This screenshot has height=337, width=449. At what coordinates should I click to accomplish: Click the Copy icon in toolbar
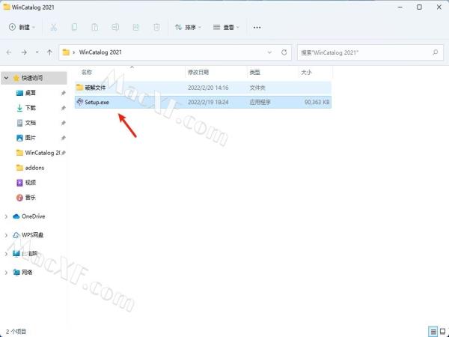[x=74, y=27]
